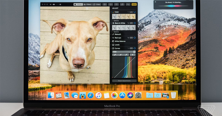Toggle the Color adjustment blue circle
The image size is (222, 116).
point(135,12)
